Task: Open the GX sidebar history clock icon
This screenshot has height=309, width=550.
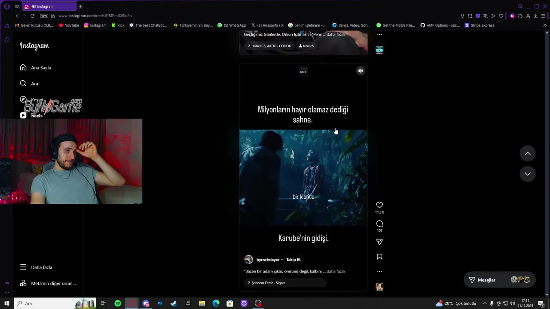Action: pyautogui.click(x=7, y=40)
